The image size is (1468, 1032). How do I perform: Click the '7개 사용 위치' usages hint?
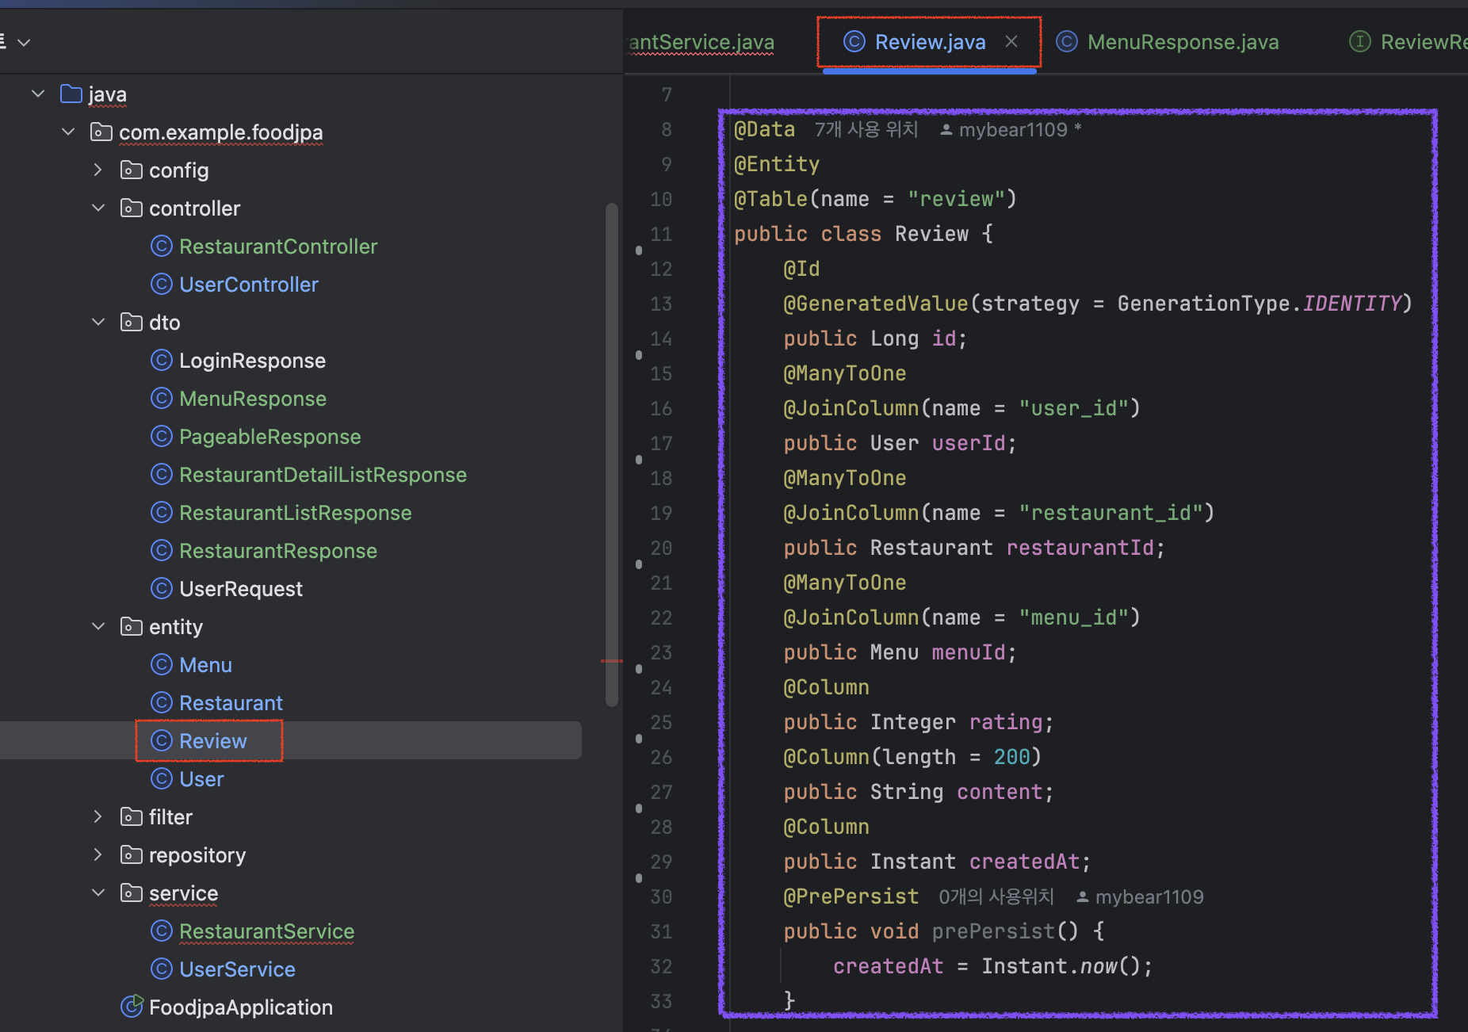click(866, 129)
